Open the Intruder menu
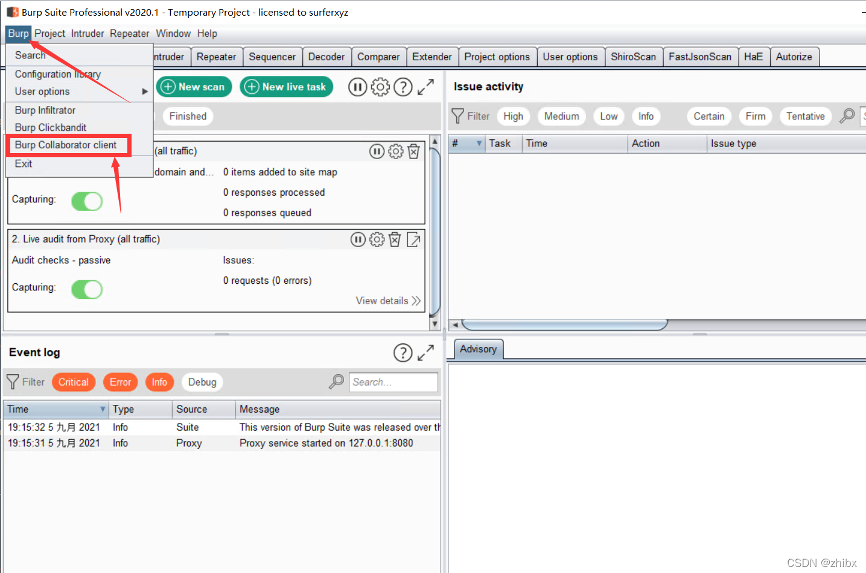This screenshot has height=573, width=866. pyautogui.click(x=88, y=34)
